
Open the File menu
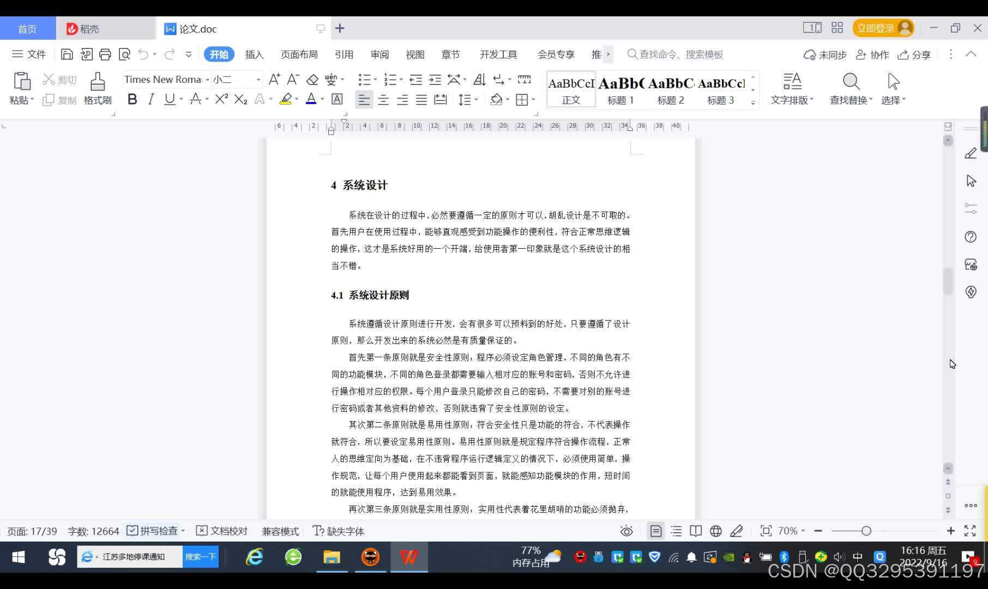tap(29, 54)
